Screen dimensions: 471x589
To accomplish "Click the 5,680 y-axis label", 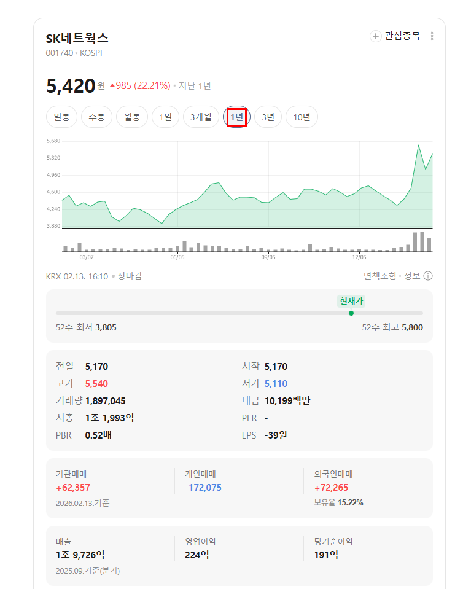I will (53, 141).
